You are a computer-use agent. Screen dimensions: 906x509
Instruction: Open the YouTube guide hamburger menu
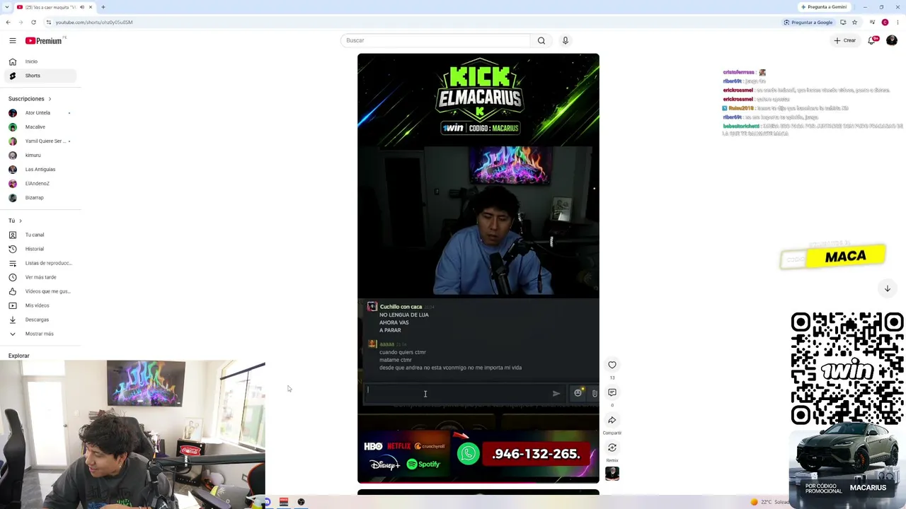pos(13,41)
